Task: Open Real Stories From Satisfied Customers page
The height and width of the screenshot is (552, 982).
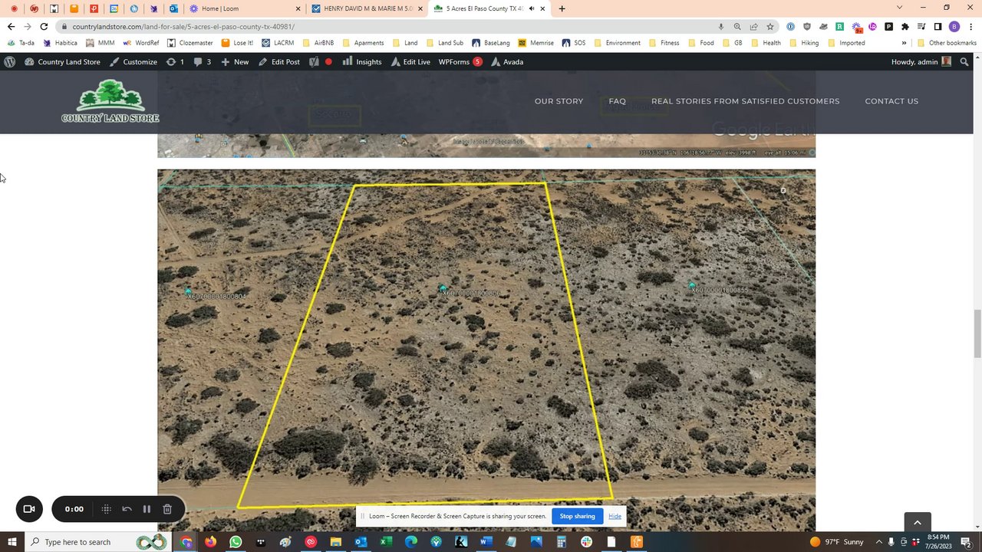Action: (x=745, y=101)
